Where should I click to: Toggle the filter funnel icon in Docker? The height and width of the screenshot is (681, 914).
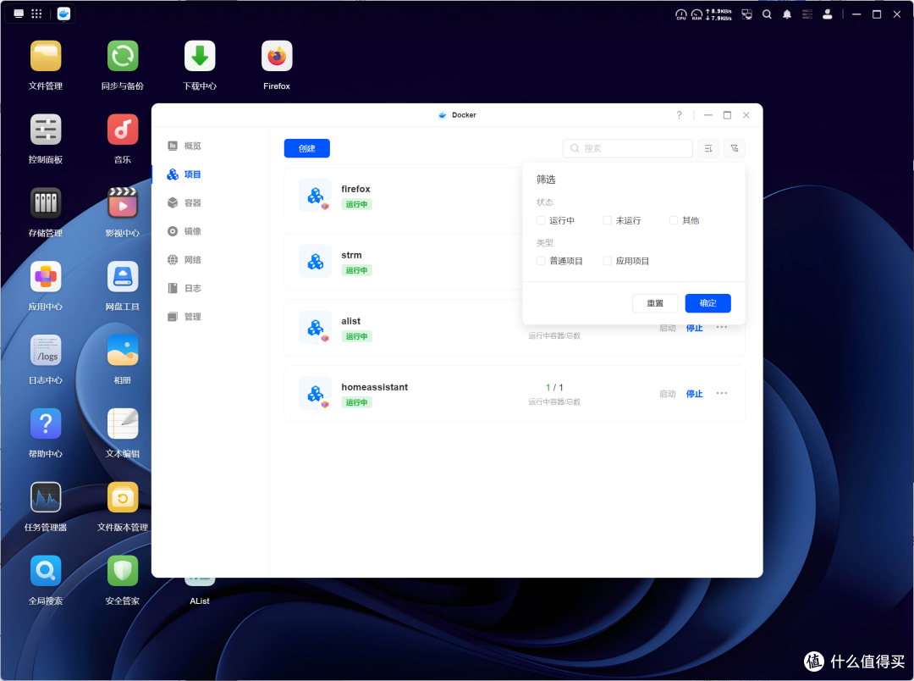(x=735, y=148)
